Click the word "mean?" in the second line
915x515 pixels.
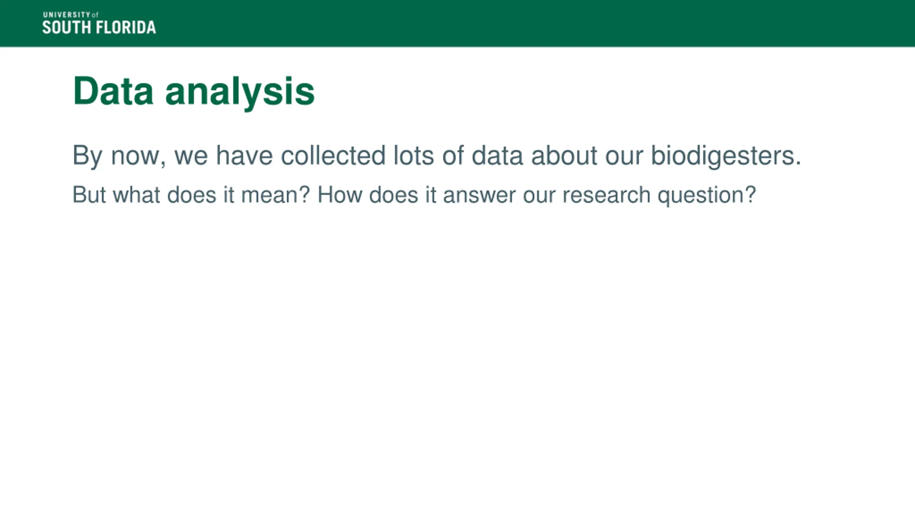point(275,195)
